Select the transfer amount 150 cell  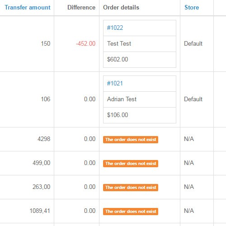pyautogui.click(x=27, y=44)
